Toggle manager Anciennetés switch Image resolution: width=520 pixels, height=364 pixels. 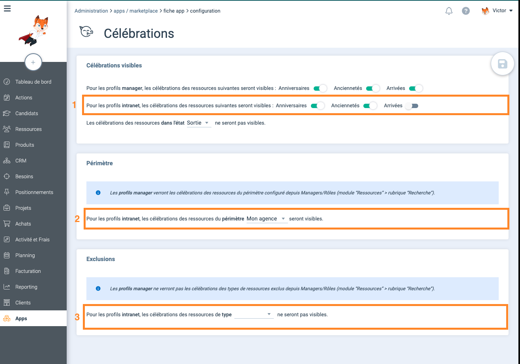coord(373,88)
